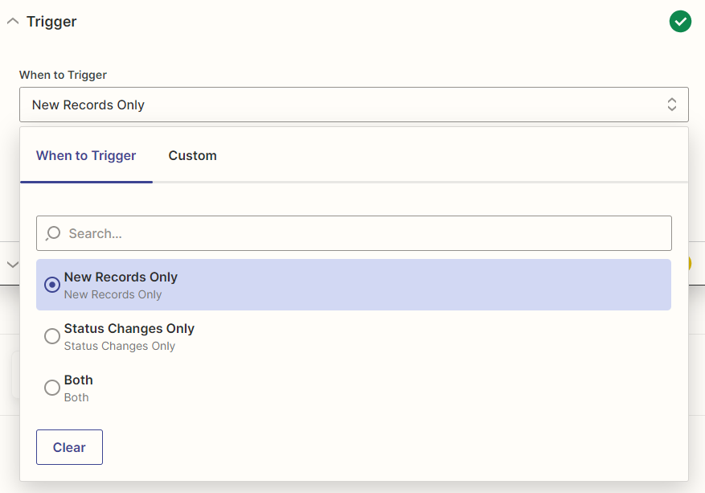Image resolution: width=705 pixels, height=493 pixels.
Task: Select the Status Changes Only radio button
Action: (52, 336)
